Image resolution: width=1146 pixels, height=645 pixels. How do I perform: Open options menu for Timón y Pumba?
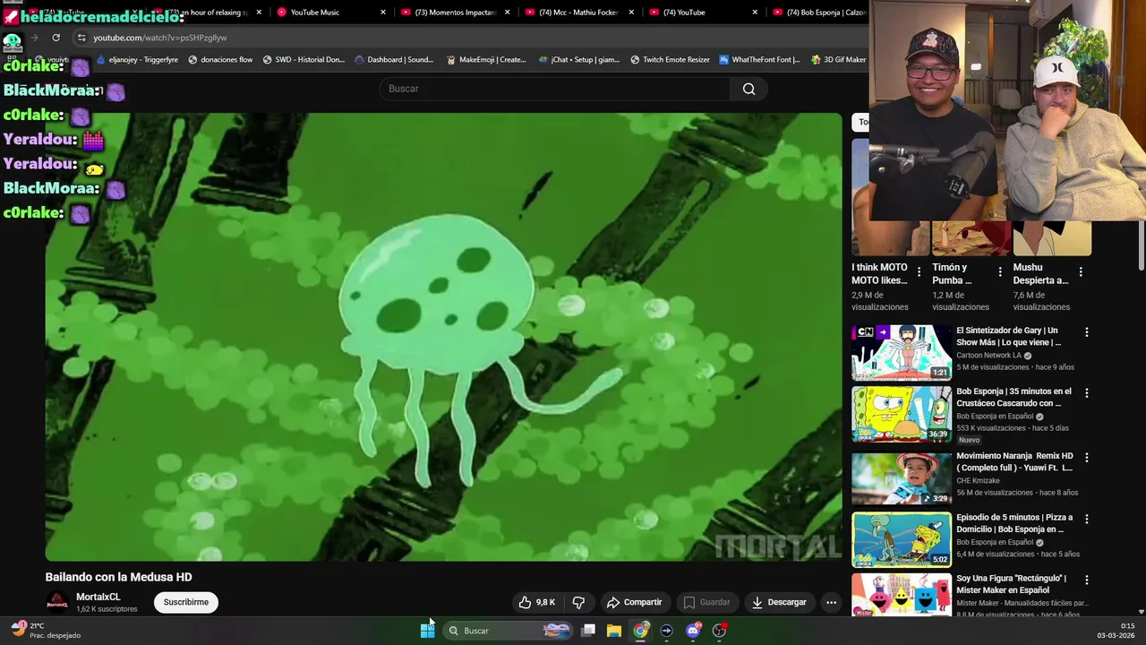click(1000, 272)
